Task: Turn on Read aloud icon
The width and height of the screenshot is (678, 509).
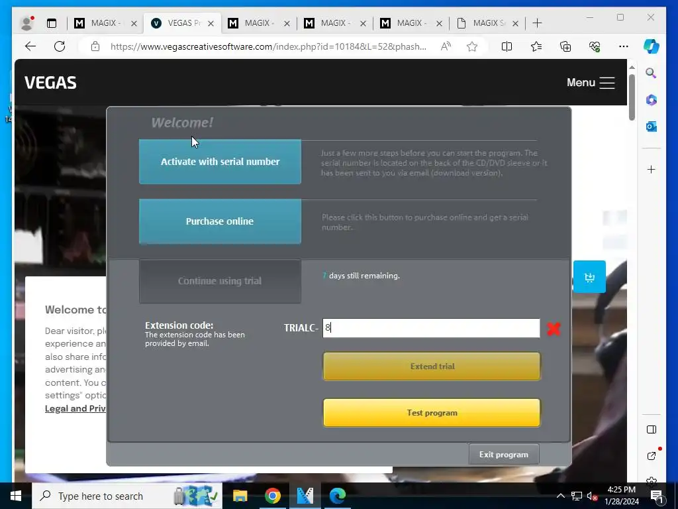Action: click(446, 46)
